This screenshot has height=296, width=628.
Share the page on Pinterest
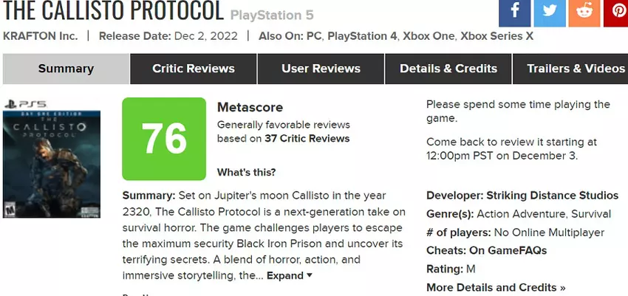[x=617, y=12]
